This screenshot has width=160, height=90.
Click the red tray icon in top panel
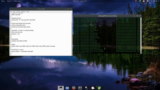coord(136,1)
